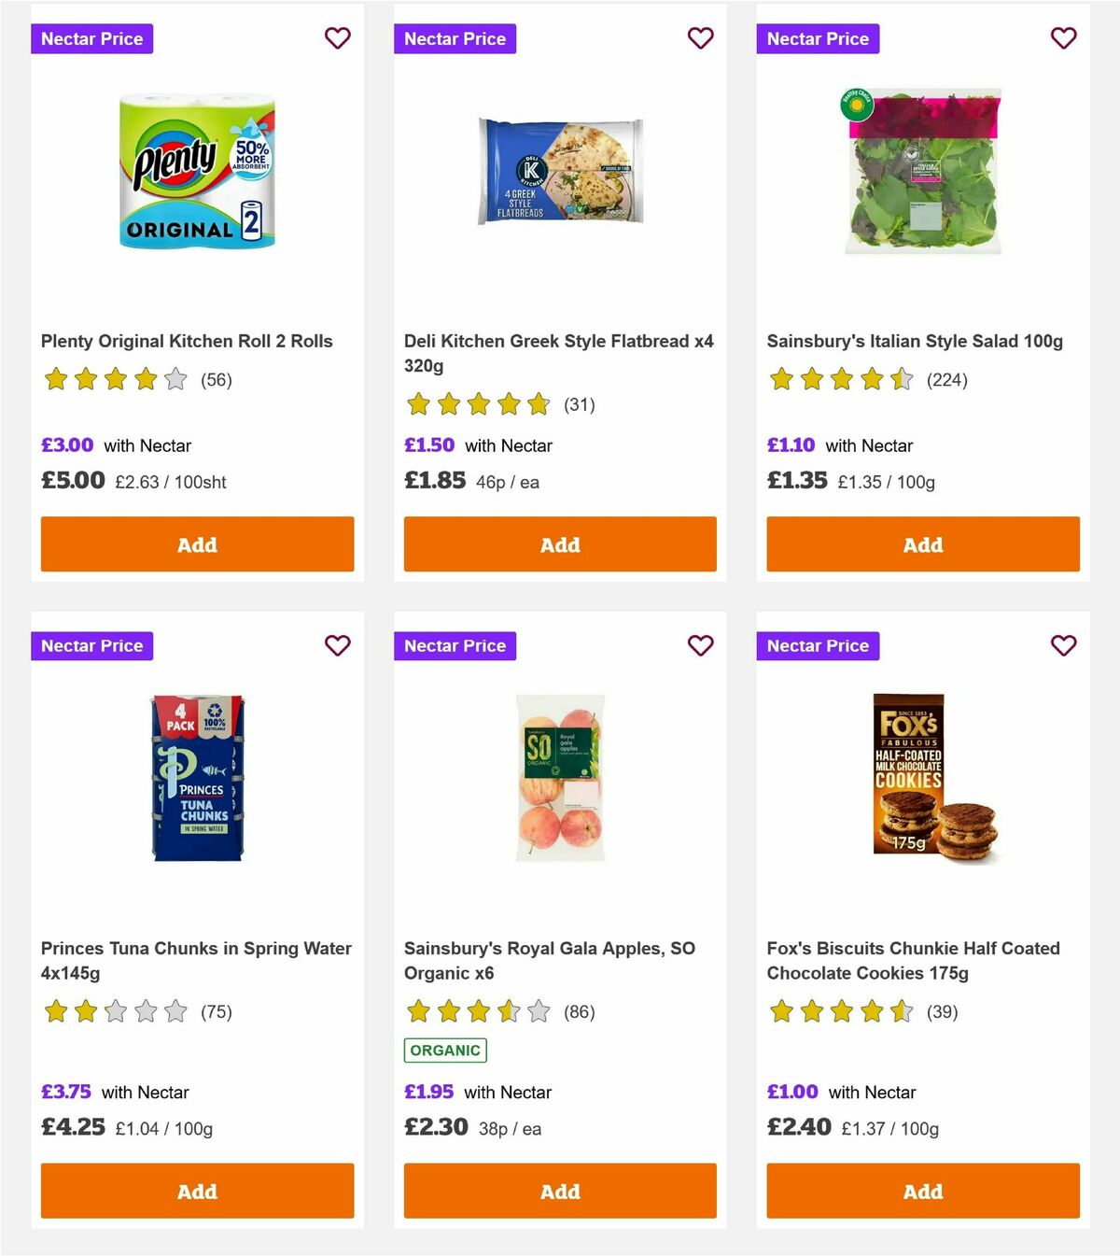
Task: Click the Nectar Price badge on Kitchen Roll
Action: click(x=91, y=38)
